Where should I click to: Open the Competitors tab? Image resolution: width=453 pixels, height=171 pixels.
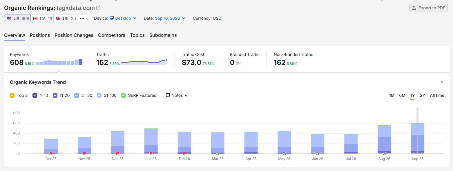click(112, 35)
